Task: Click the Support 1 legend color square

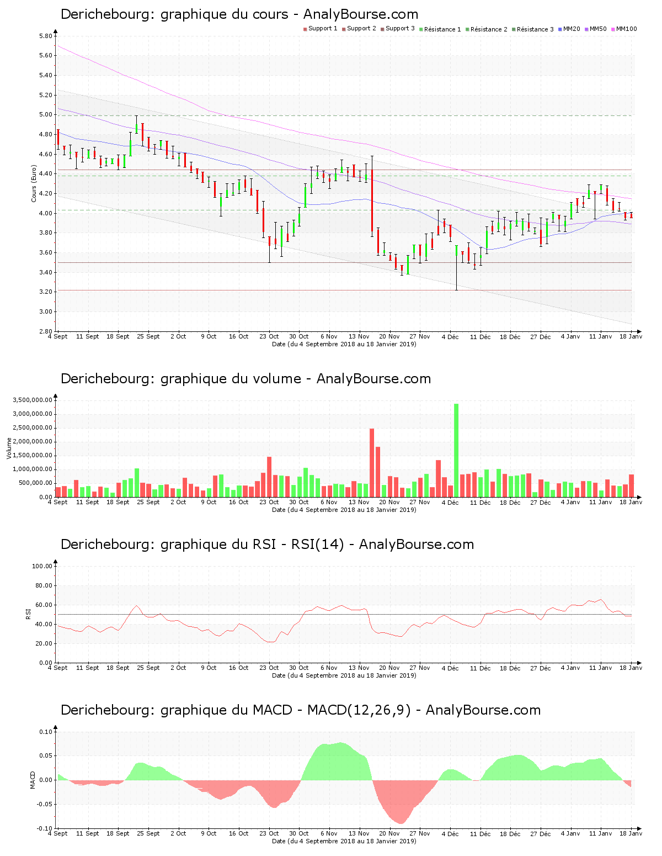Action: point(305,29)
